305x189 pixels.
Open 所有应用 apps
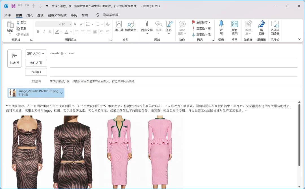(235, 28)
